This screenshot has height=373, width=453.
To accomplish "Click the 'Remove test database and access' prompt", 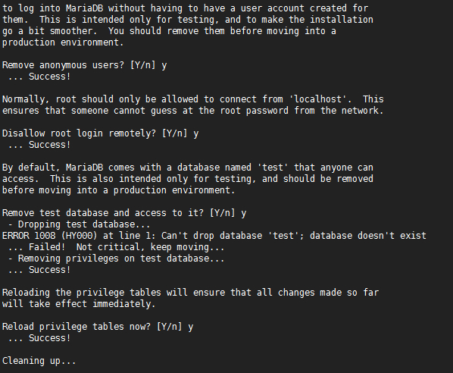I will [x=124, y=213].
